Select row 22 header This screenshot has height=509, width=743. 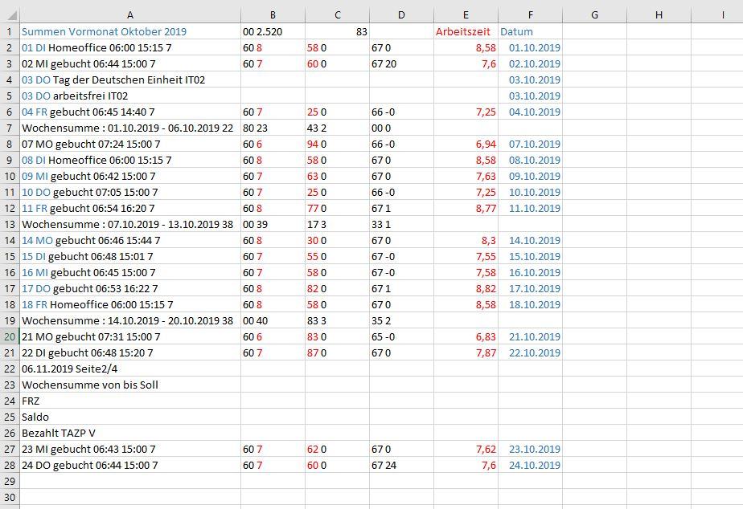point(10,369)
